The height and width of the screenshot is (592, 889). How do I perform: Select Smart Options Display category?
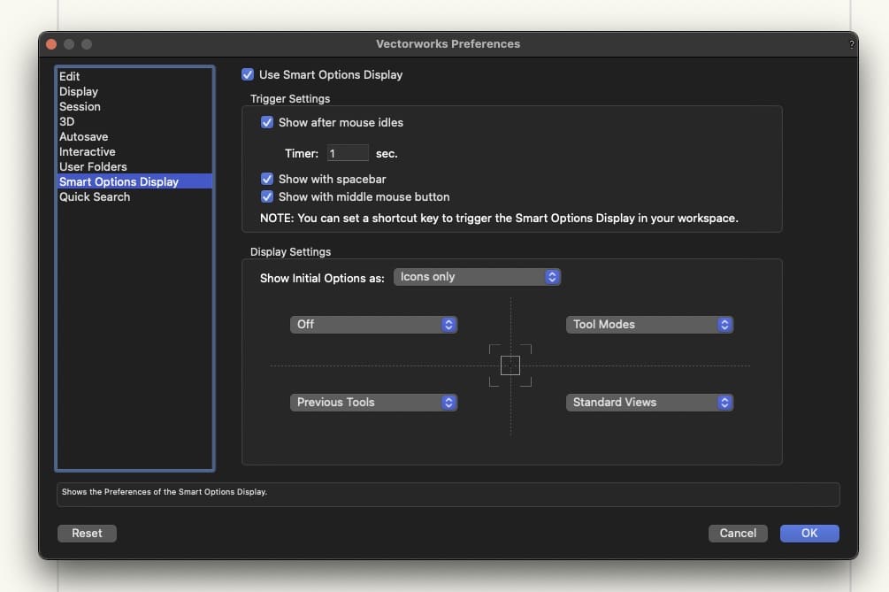(x=135, y=181)
